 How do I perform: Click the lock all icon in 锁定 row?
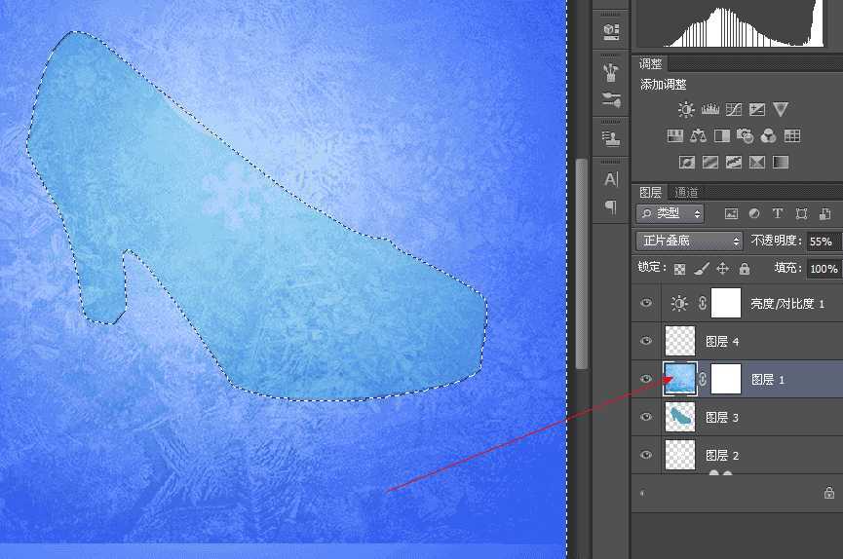point(745,268)
